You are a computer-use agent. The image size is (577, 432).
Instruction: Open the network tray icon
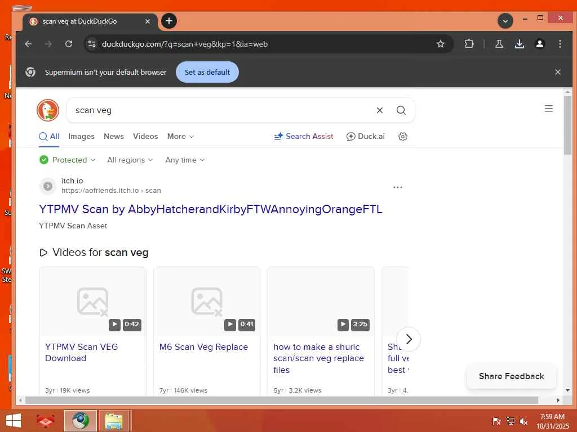[511, 421]
